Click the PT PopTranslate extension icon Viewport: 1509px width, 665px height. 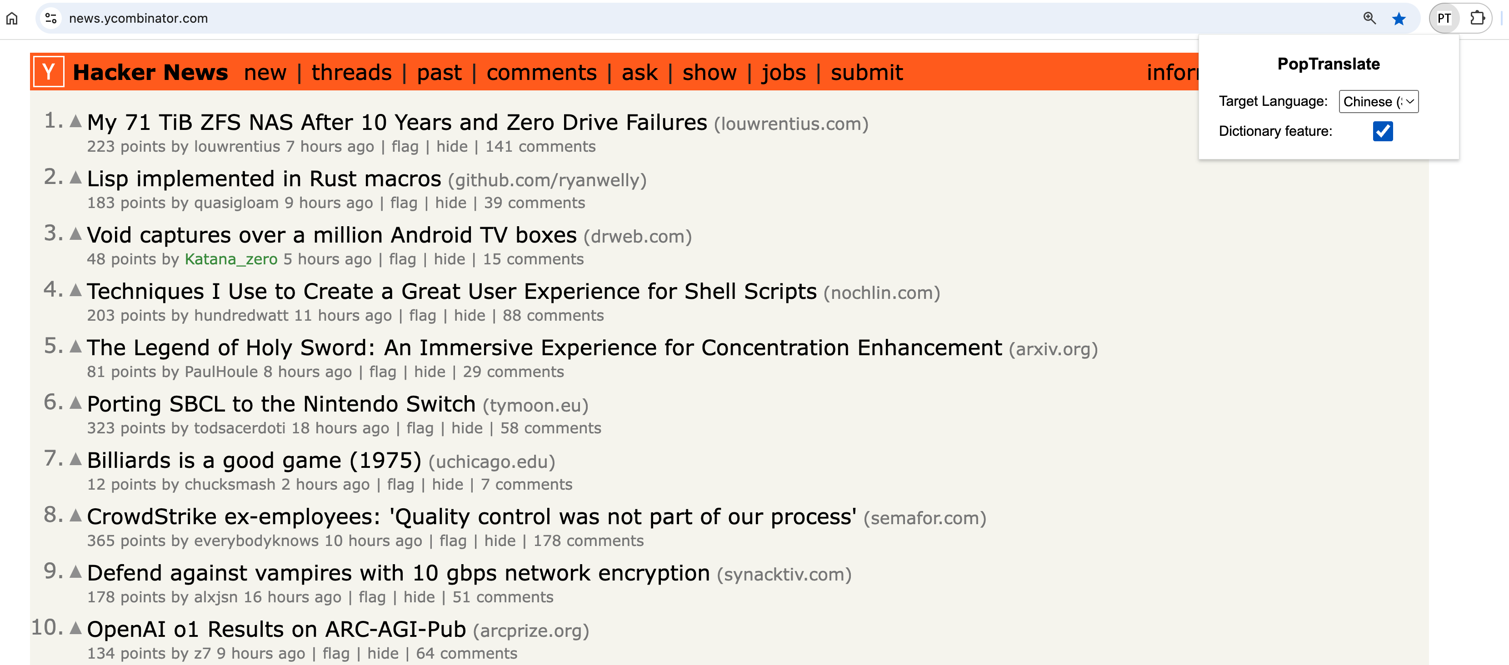1444,19
